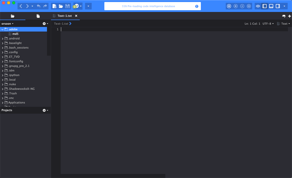Open the tab list dropdown icon
292x178 pixels.
[x=284, y=16]
